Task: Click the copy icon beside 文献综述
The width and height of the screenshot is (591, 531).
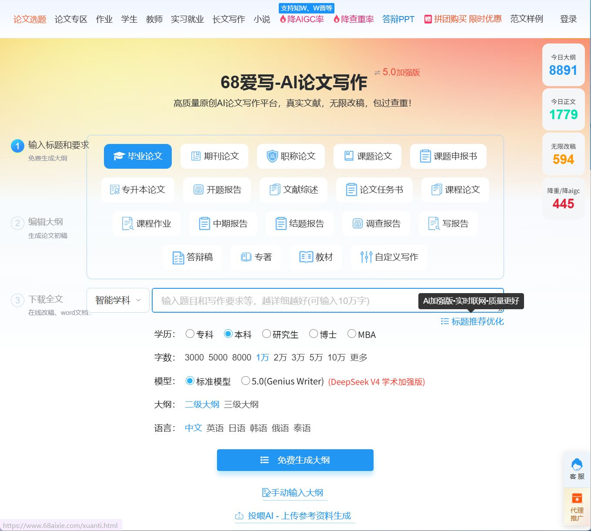Action: [x=275, y=190]
